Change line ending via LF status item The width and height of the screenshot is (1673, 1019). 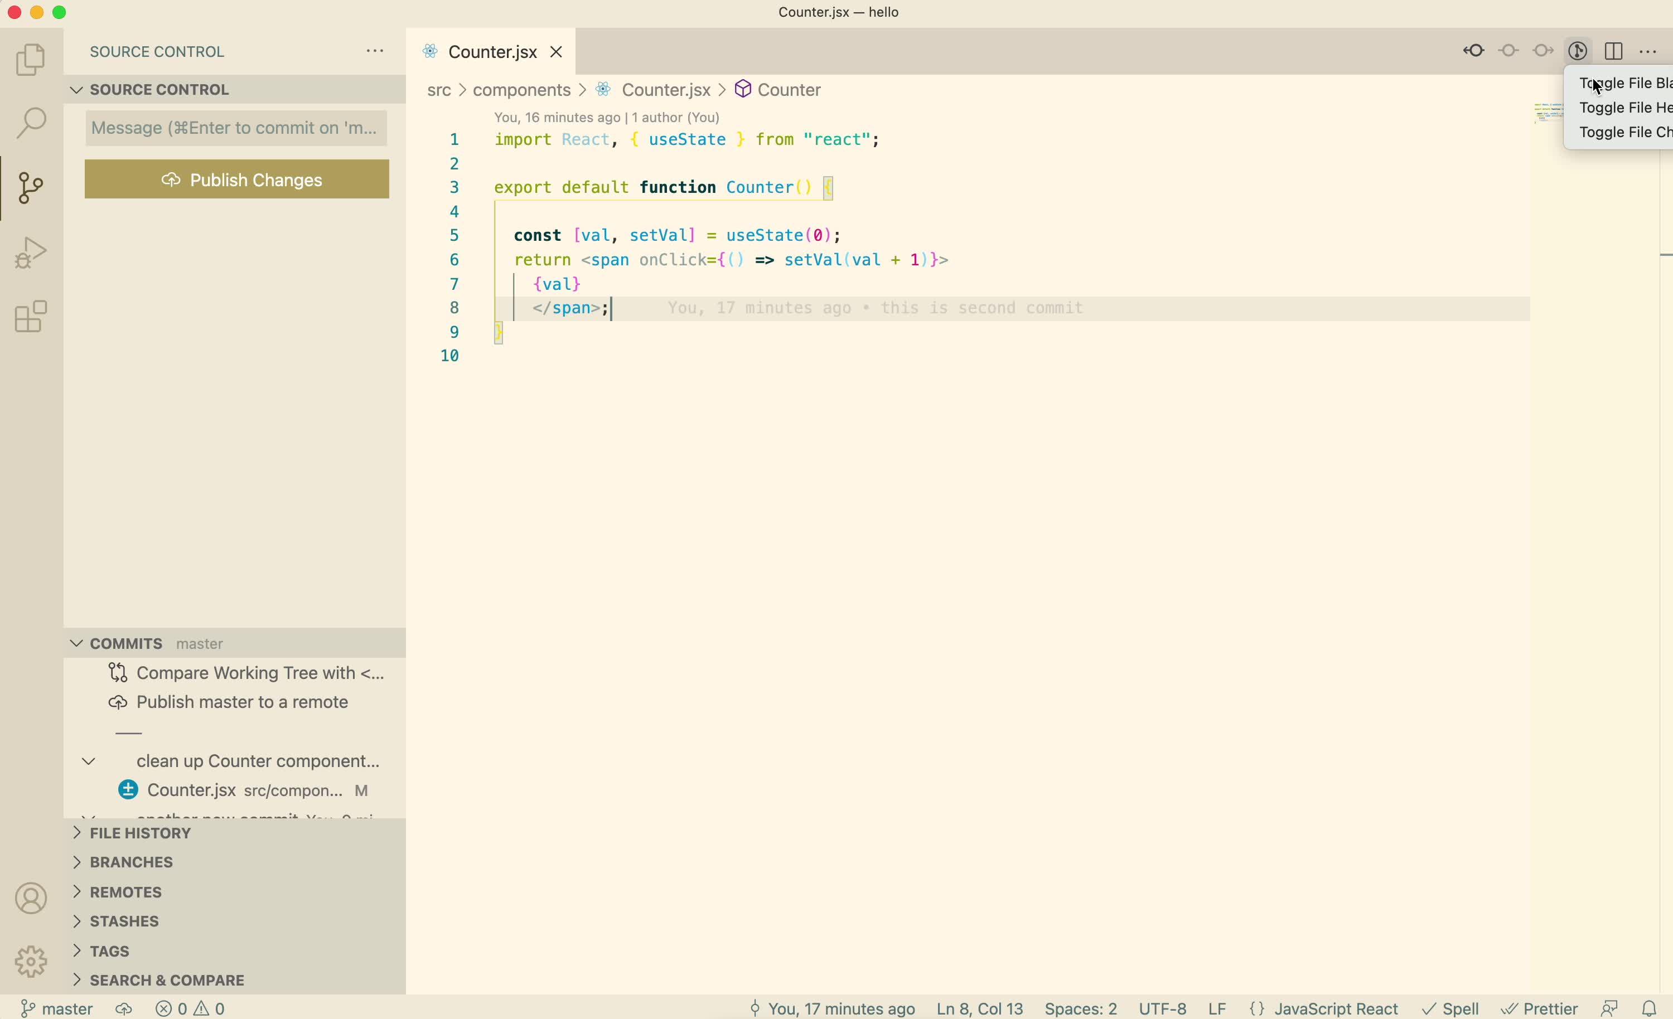(x=1217, y=1009)
